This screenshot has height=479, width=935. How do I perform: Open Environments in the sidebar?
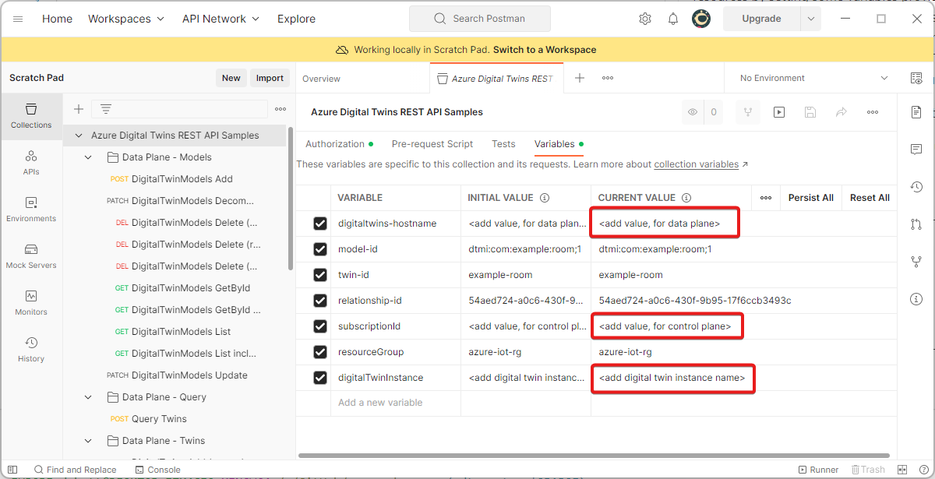coord(31,210)
